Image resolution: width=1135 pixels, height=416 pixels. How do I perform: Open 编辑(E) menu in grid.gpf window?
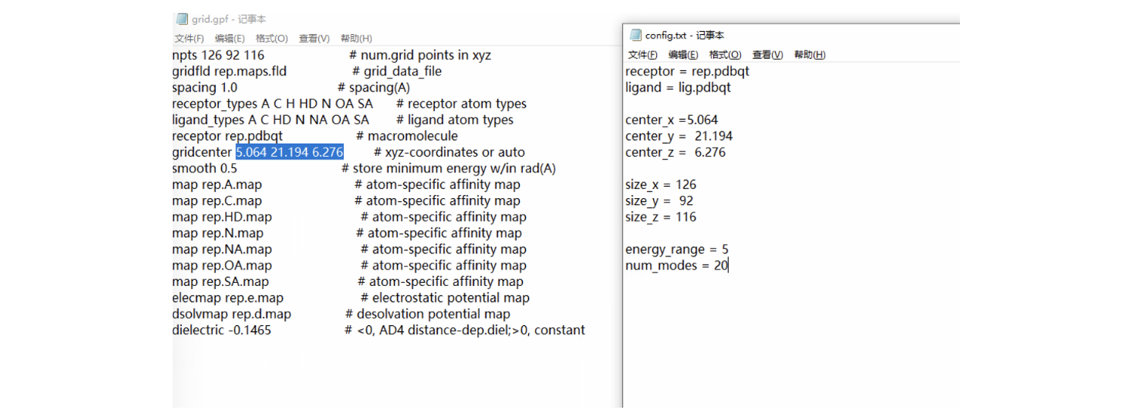(230, 39)
